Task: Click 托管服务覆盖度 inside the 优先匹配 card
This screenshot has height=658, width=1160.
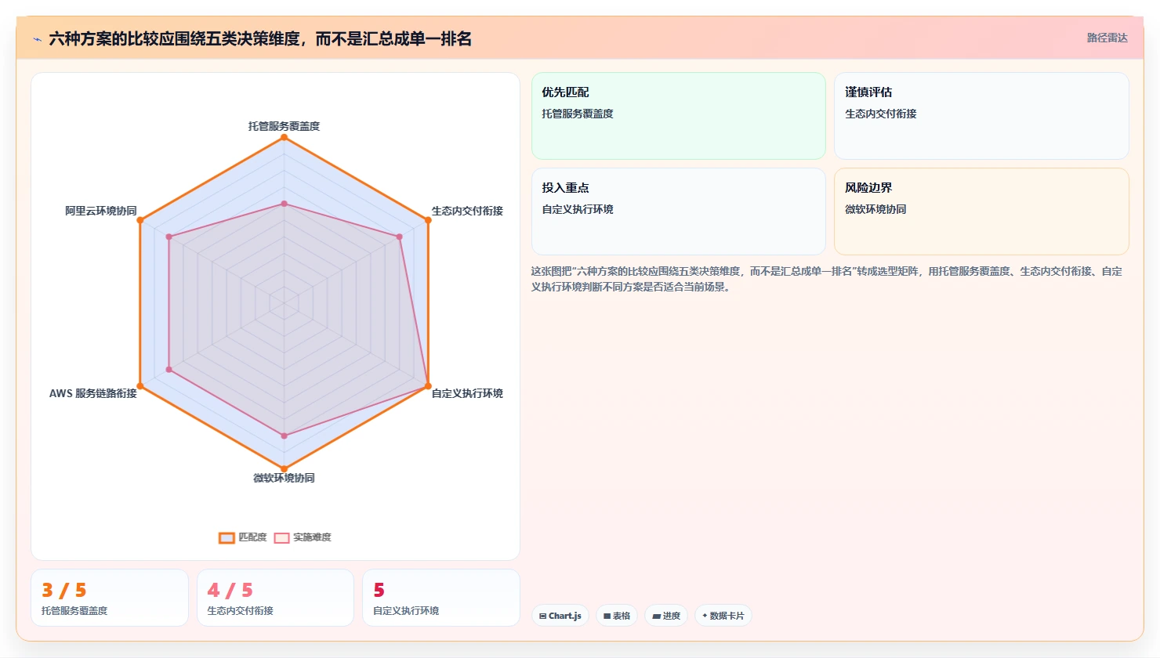Action: click(578, 114)
